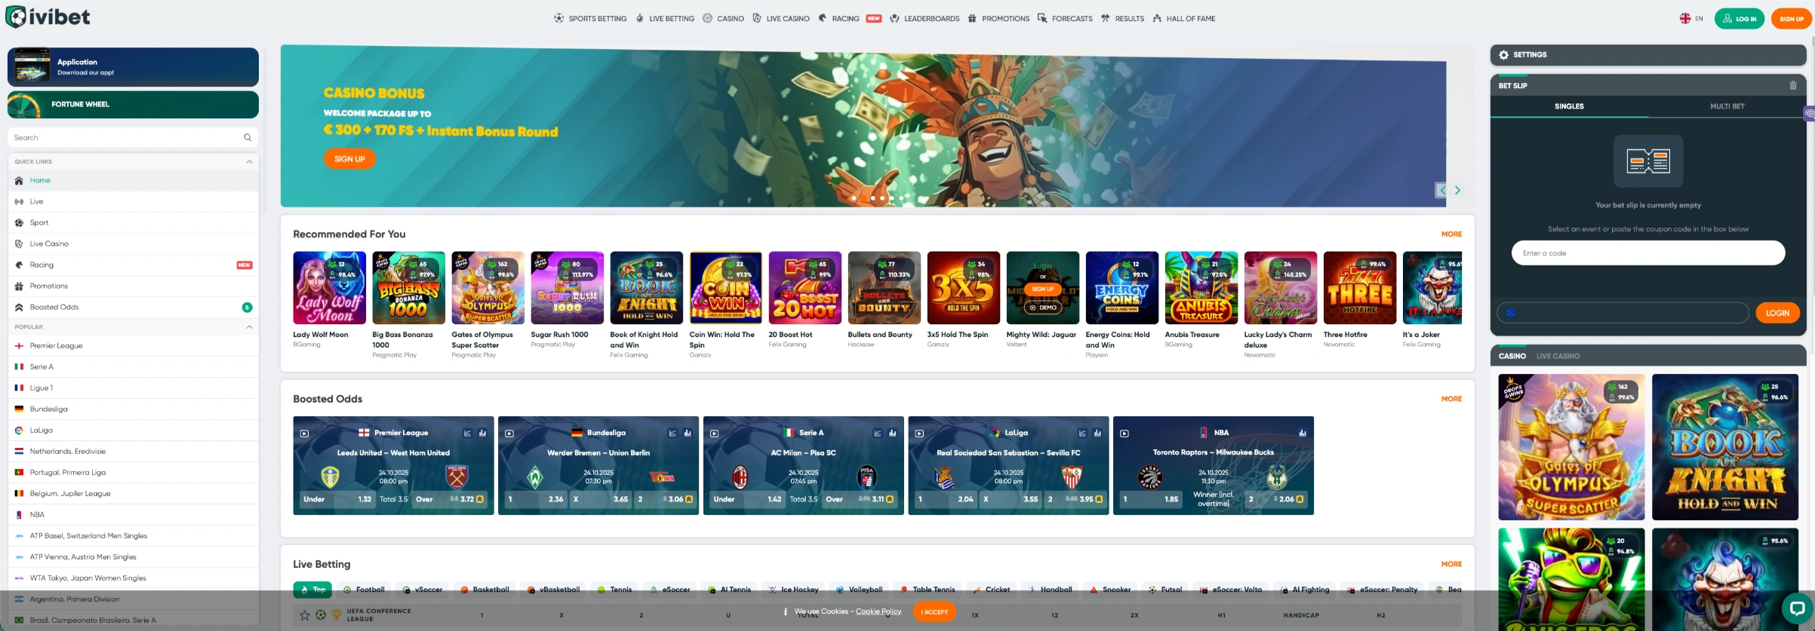This screenshot has height=631, width=1815.
Task: Open the live chat support bubble
Action: click(x=1797, y=608)
